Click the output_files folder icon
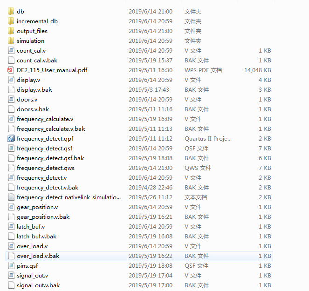This screenshot has width=309, height=291. coord(11,31)
